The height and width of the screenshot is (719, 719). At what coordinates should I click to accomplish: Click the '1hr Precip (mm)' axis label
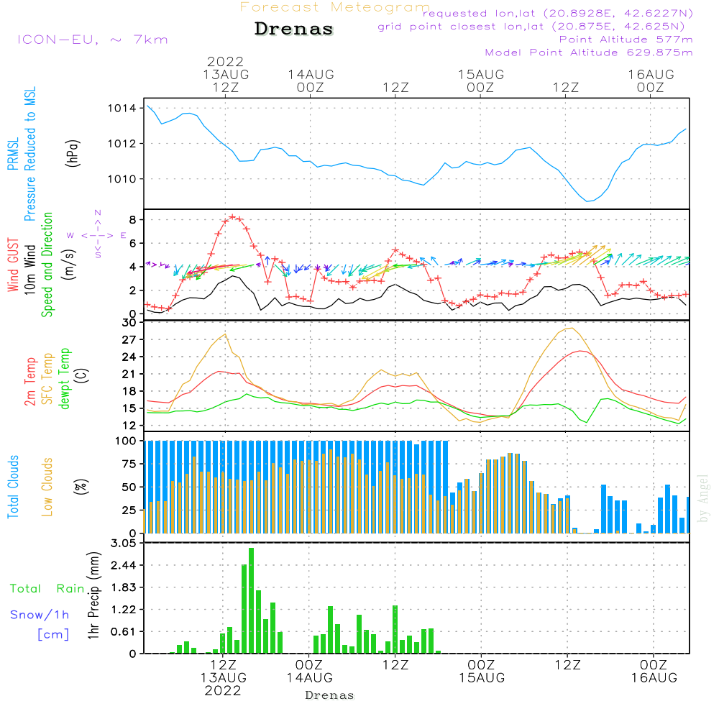pos(93,595)
